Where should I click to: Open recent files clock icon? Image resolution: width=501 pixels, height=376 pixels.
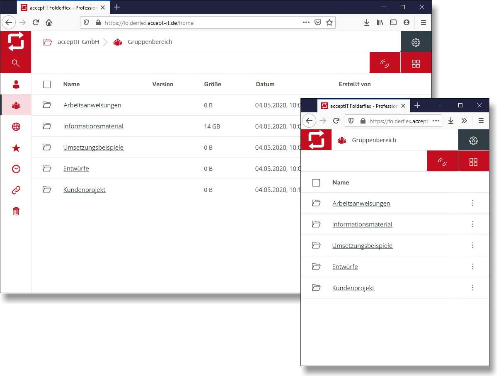coord(16,169)
